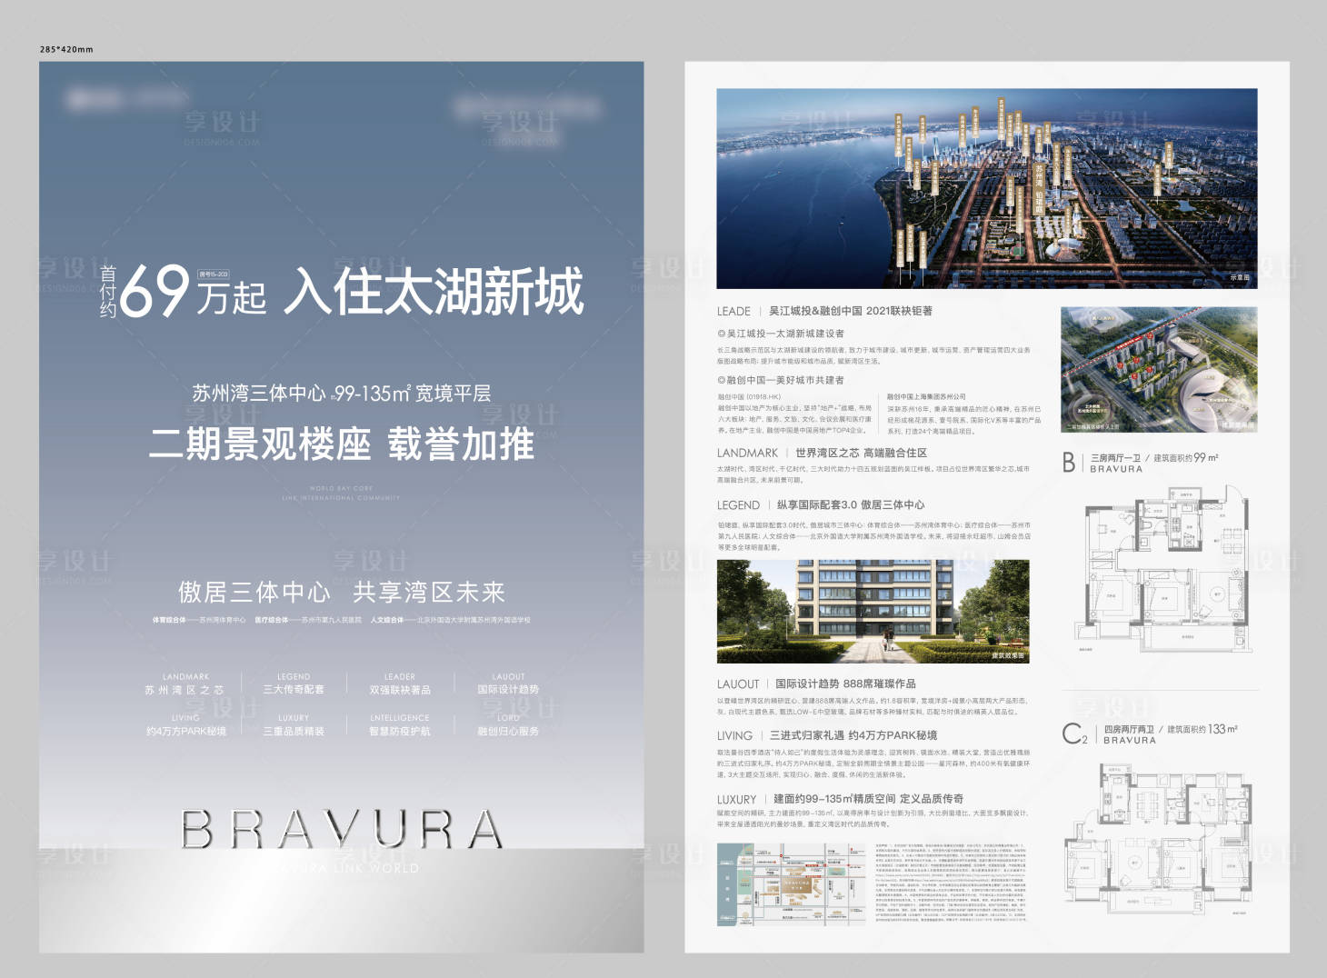Click feature 国际设计趋势 on left poster
The height and width of the screenshot is (978, 1327).
click(x=508, y=690)
